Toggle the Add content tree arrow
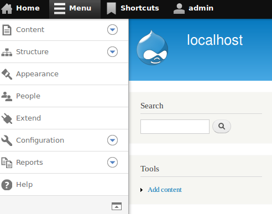Image resolution: width=272 pixels, height=214 pixels. (x=142, y=190)
